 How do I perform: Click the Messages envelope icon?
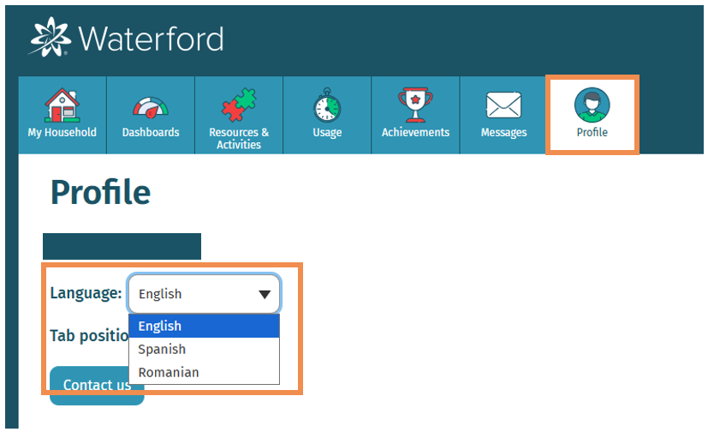click(x=504, y=105)
